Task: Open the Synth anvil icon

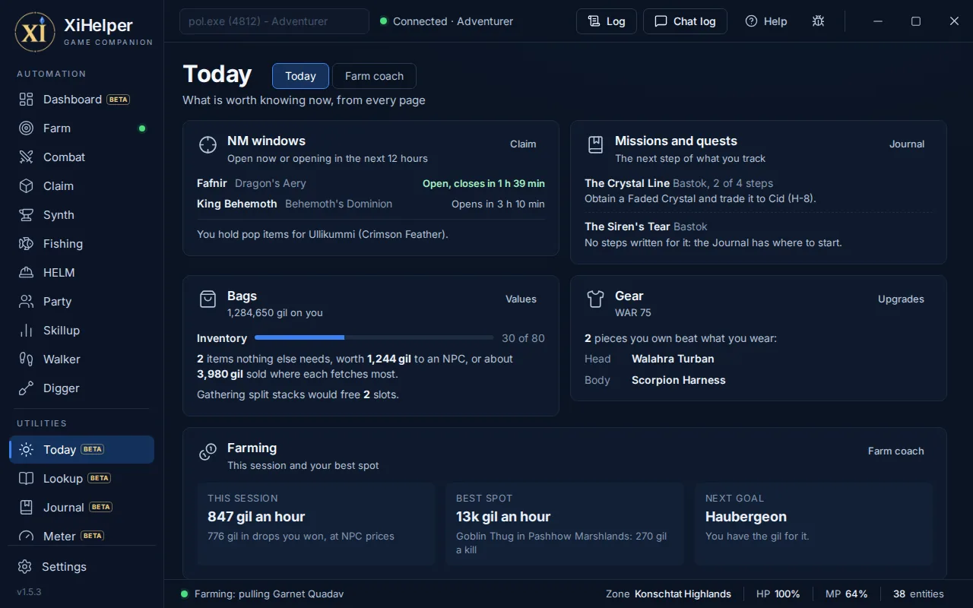Action: click(27, 215)
